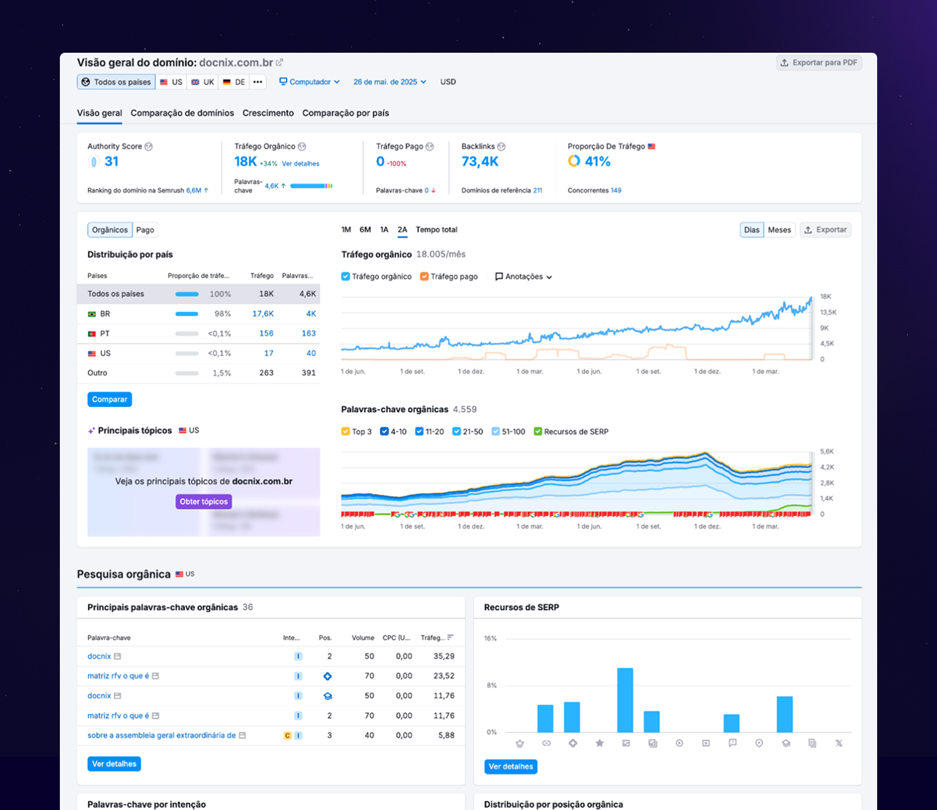Click the US flag next to Proporção De Tráfego

coord(651,147)
